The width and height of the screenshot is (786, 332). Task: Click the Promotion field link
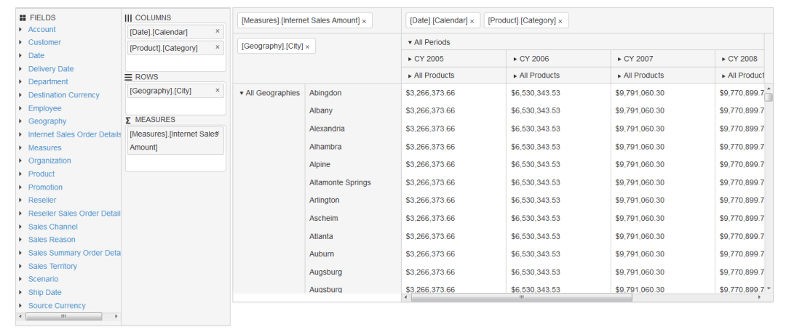pyautogui.click(x=45, y=187)
